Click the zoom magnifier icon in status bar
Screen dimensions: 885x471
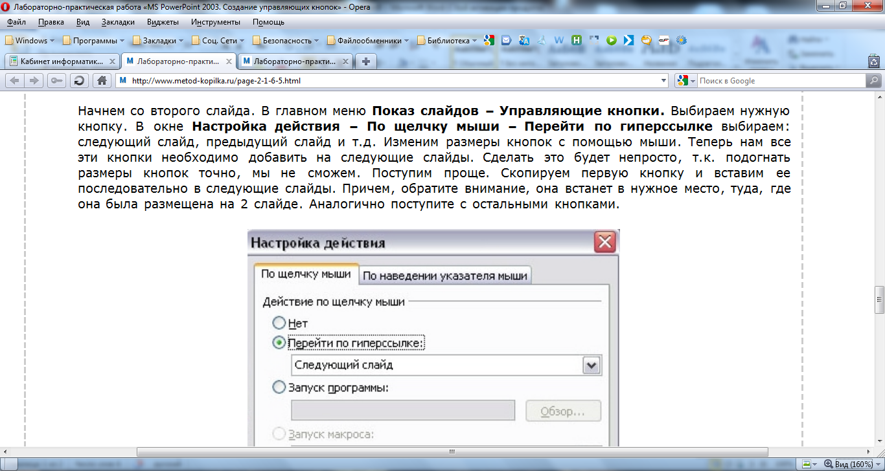(x=827, y=464)
